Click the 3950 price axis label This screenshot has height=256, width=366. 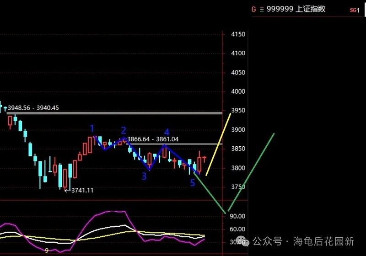coord(238,111)
